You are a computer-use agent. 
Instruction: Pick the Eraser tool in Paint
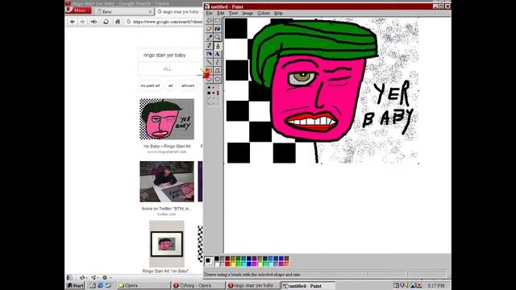[210, 29]
